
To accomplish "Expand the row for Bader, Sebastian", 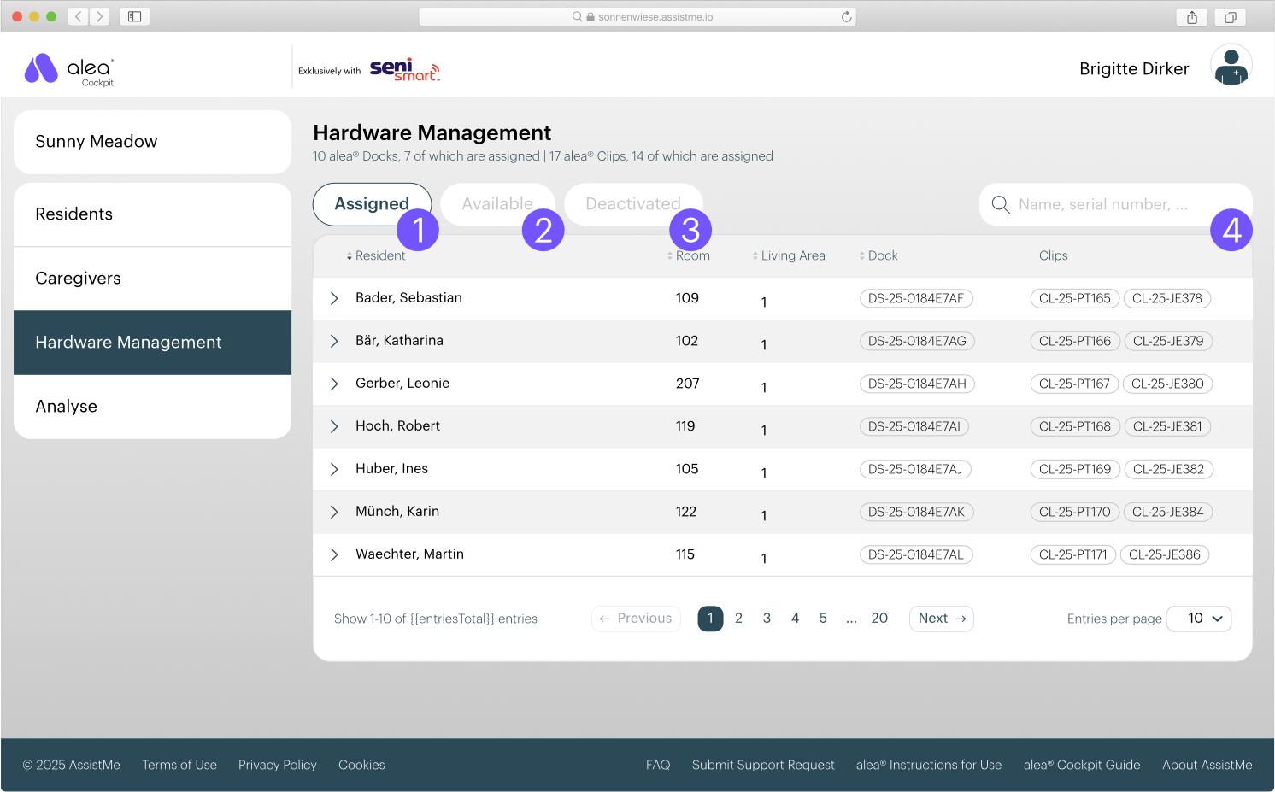I will 334,298.
